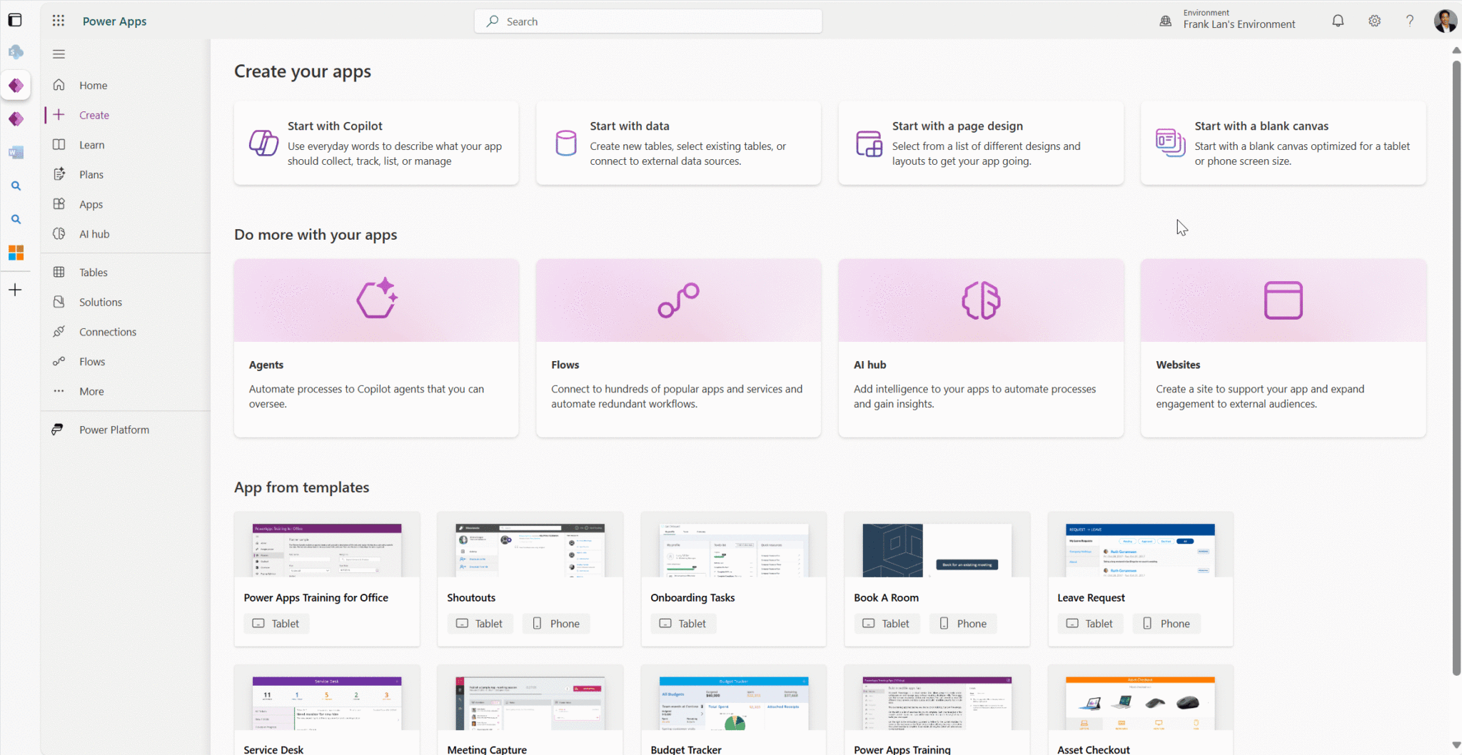Open notifications bell
1462x755 pixels.
click(1337, 21)
